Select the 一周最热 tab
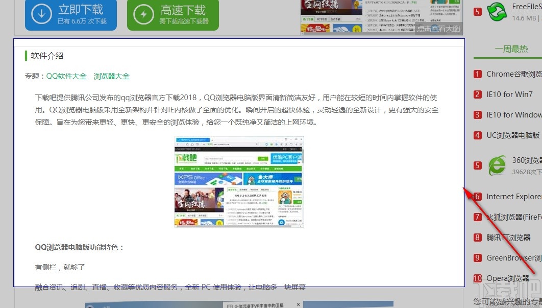This screenshot has width=542, height=308. point(511,49)
